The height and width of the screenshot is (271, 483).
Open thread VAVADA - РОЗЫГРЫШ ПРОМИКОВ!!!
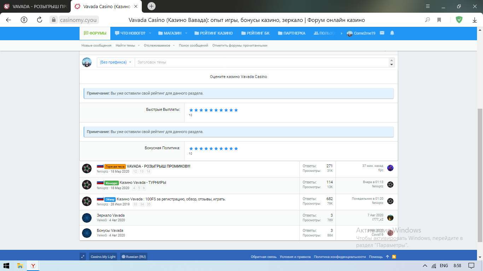coord(158,166)
